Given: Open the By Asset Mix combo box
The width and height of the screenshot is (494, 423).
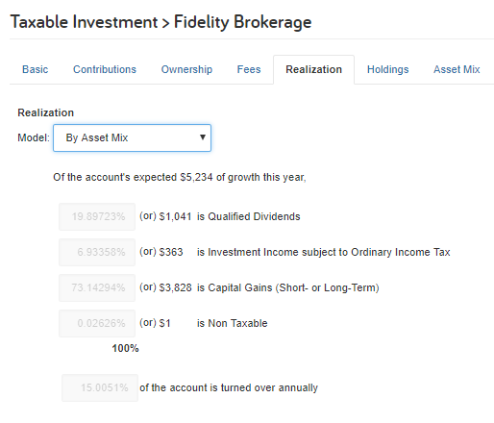Looking at the screenshot, I should pos(132,137).
